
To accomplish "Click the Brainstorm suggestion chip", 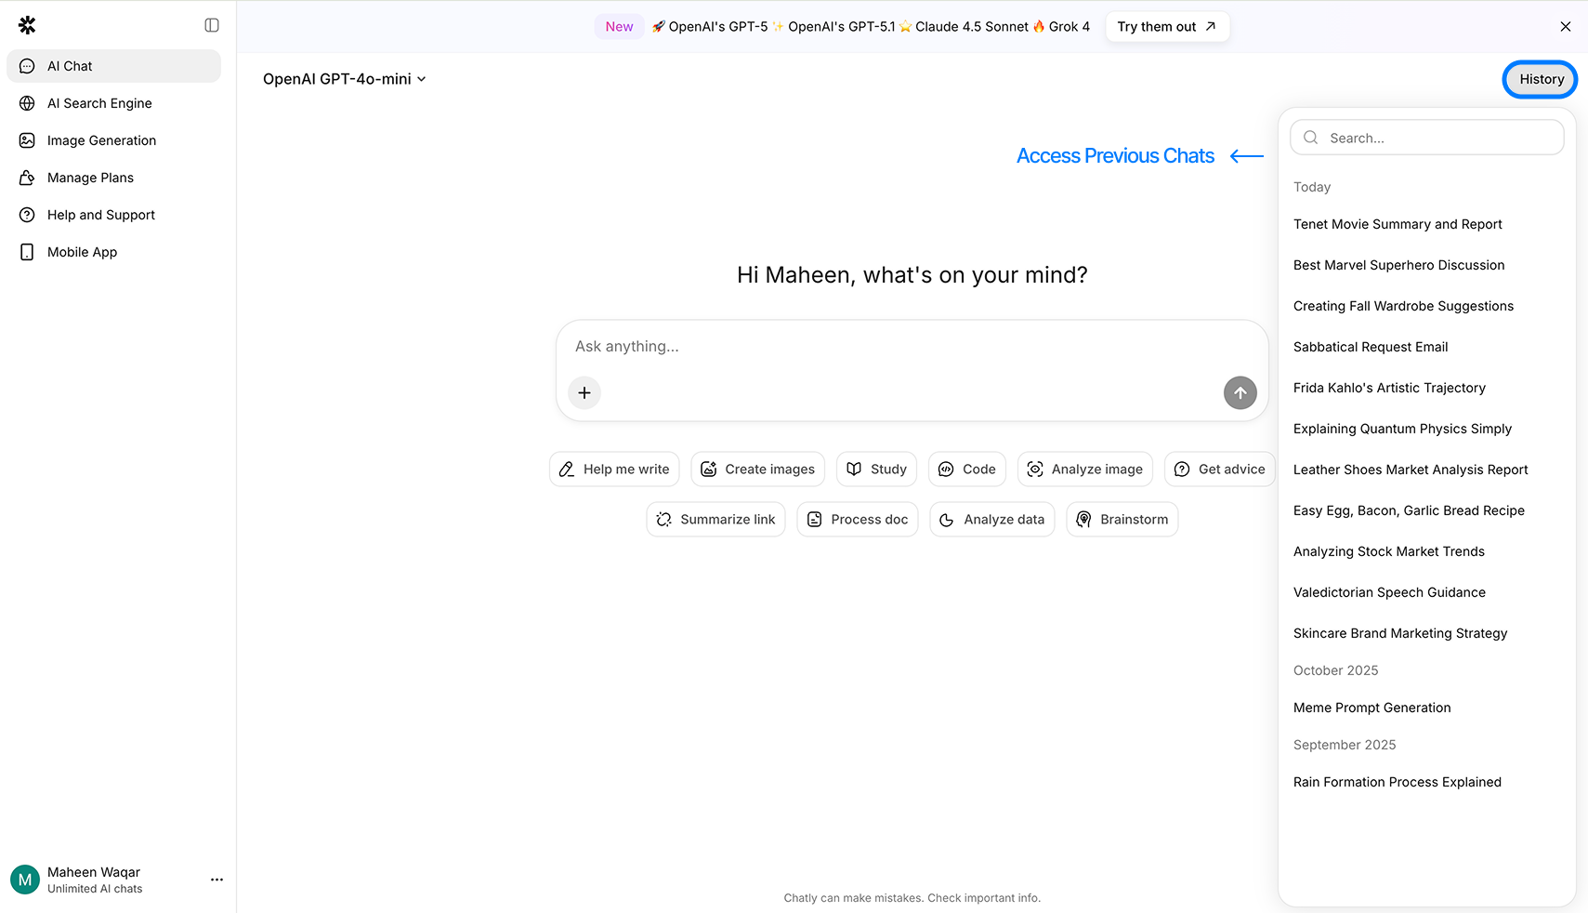I will 1122,520.
